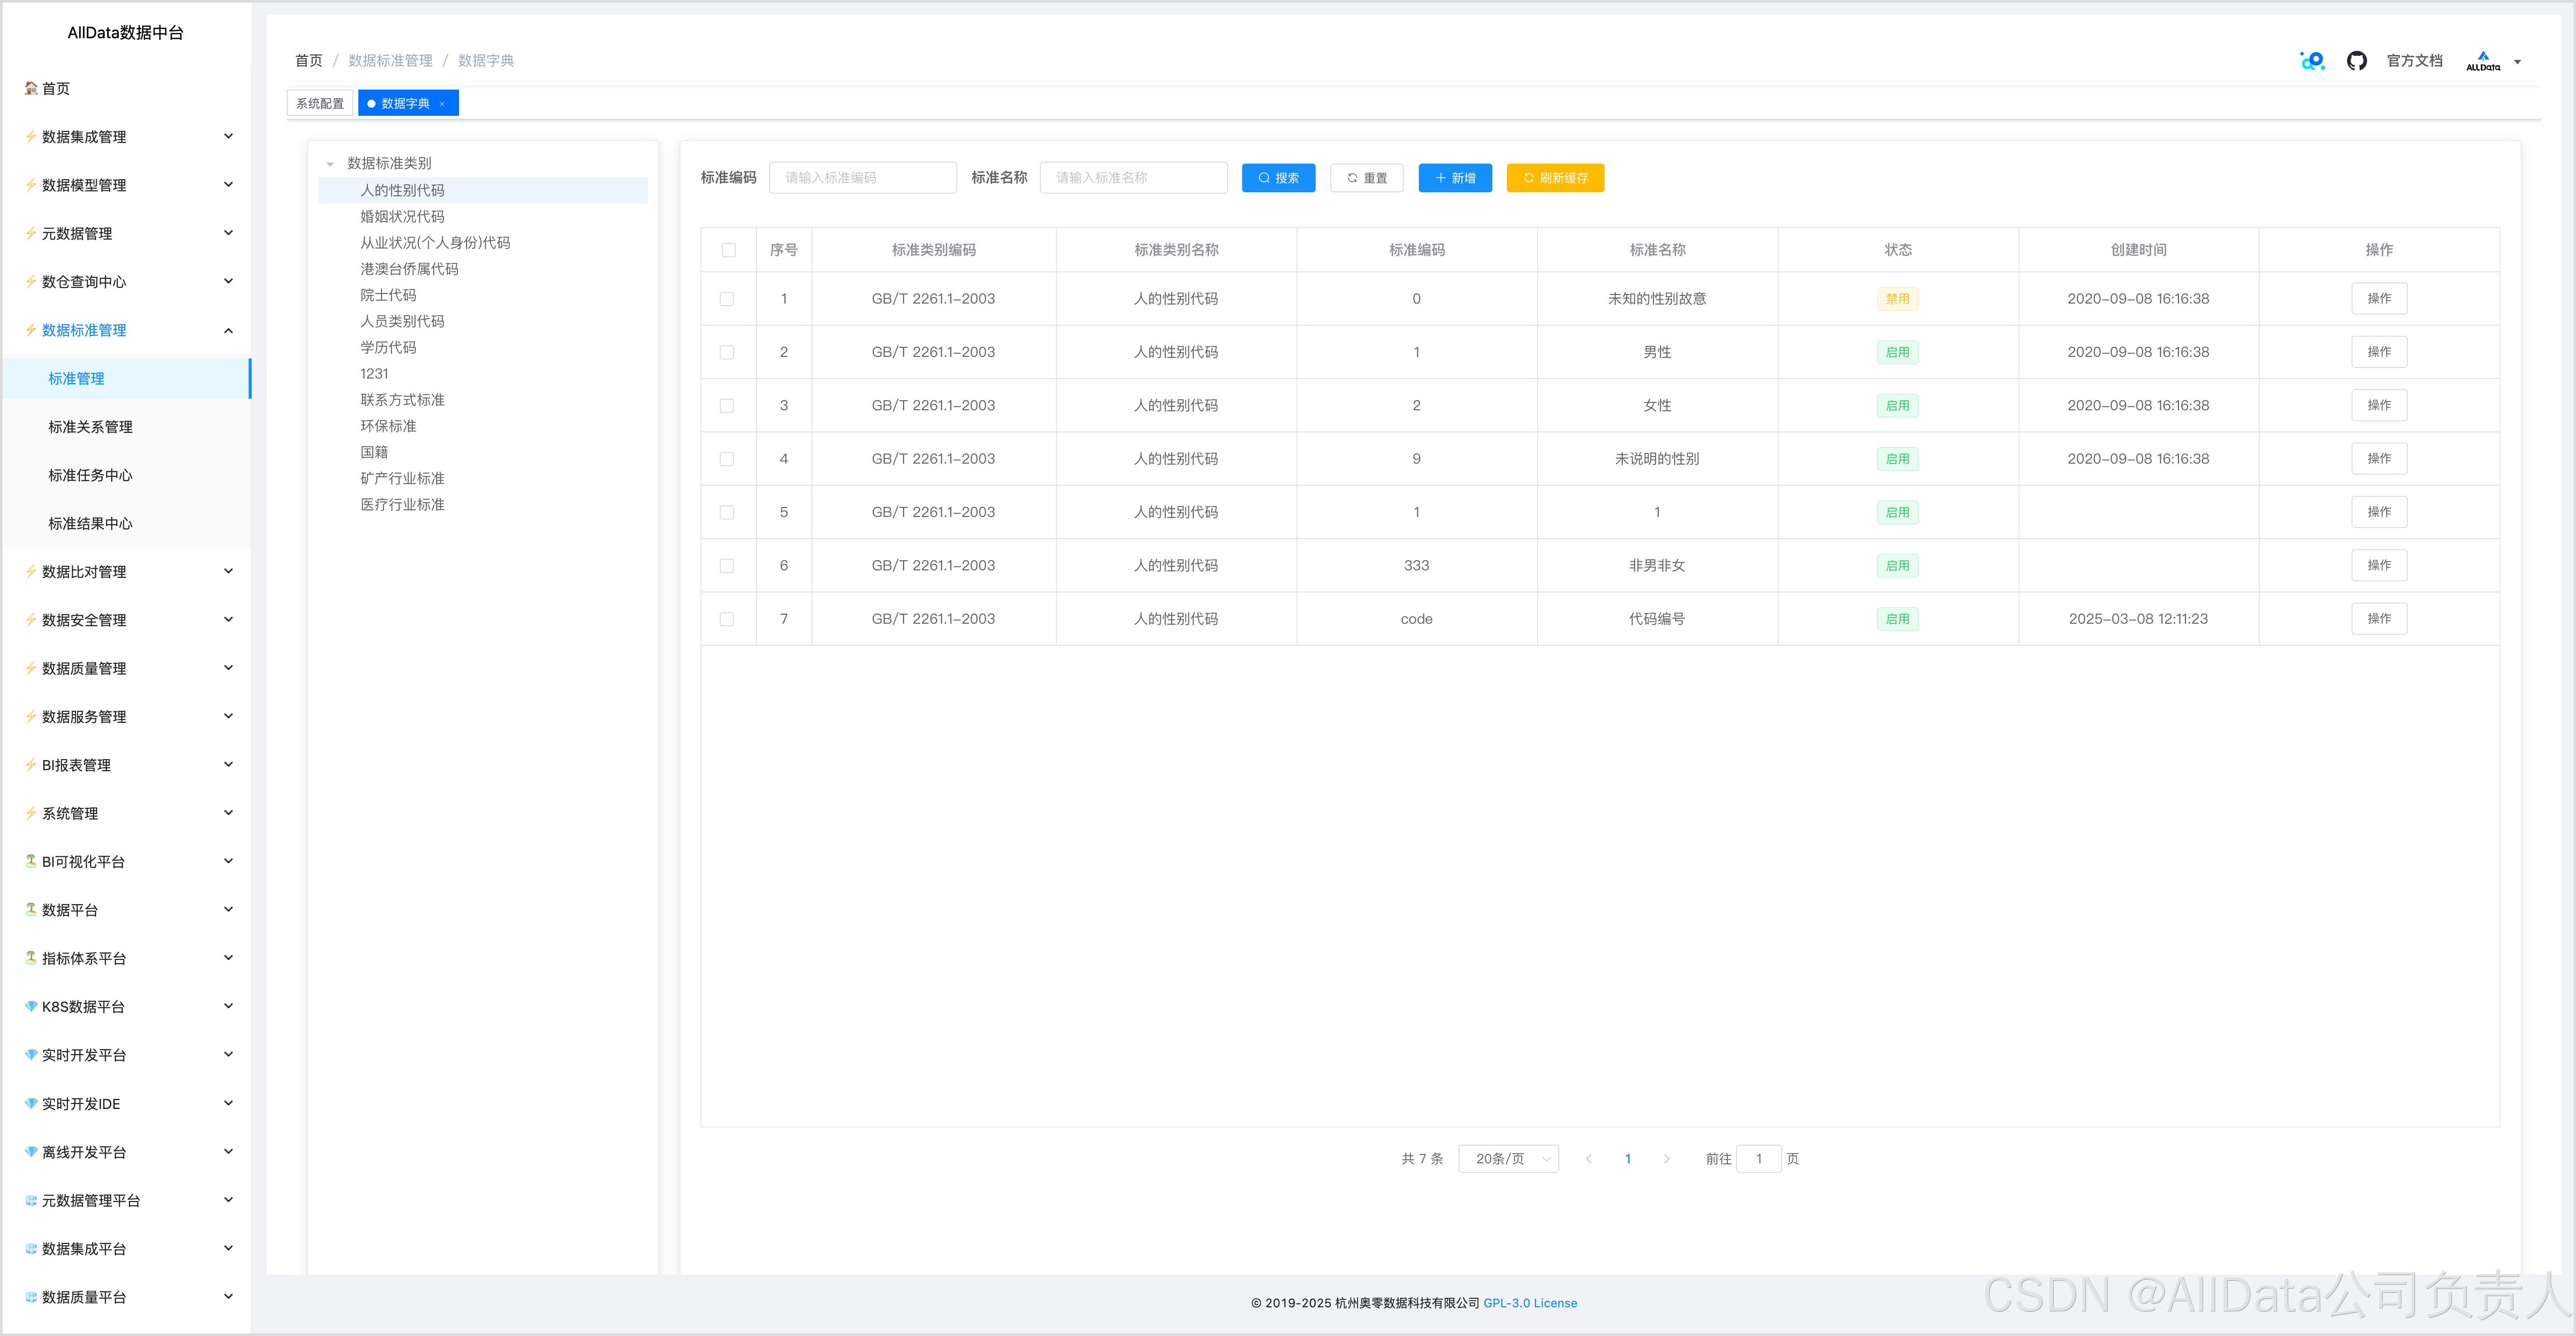Click the orange 刷新缓存 button
2576x1336 pixels.
pos(1554,178)
